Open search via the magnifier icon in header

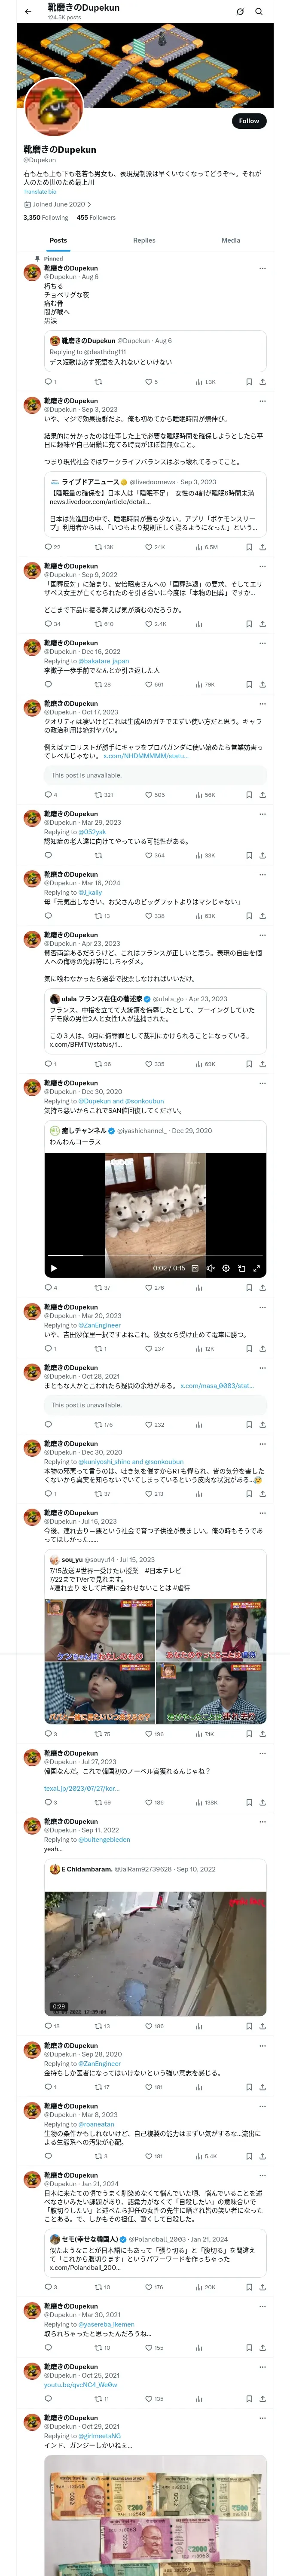click(x=258, y=11)
